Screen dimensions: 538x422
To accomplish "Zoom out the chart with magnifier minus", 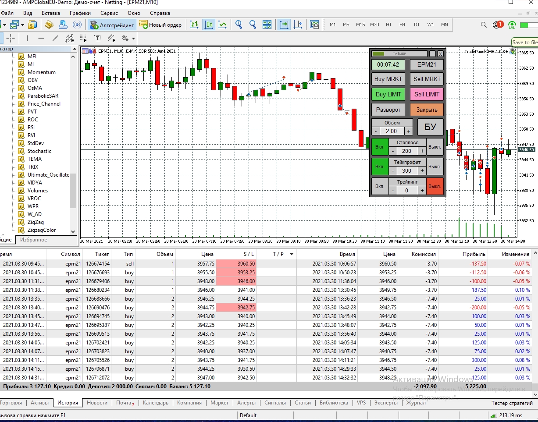I will [x=253, y=25].
